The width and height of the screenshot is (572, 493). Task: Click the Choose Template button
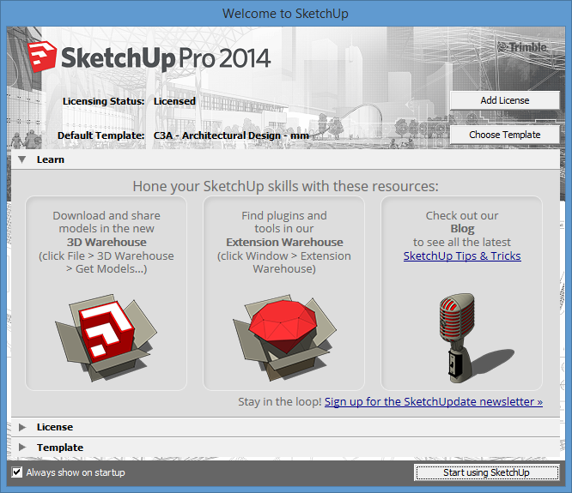(x=504, y=135)
